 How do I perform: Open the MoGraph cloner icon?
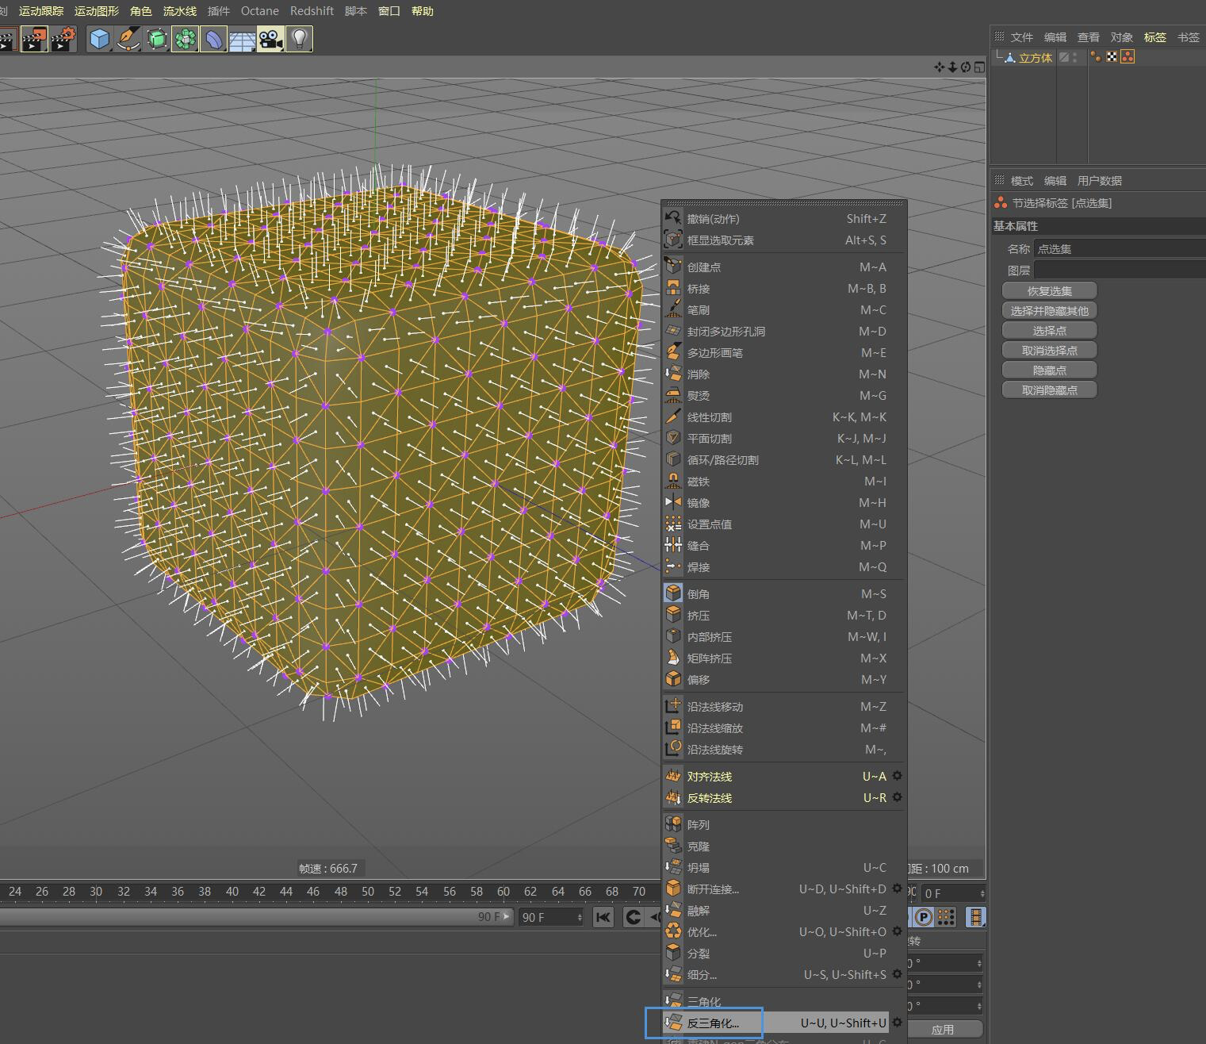click(x=185, y=39)
